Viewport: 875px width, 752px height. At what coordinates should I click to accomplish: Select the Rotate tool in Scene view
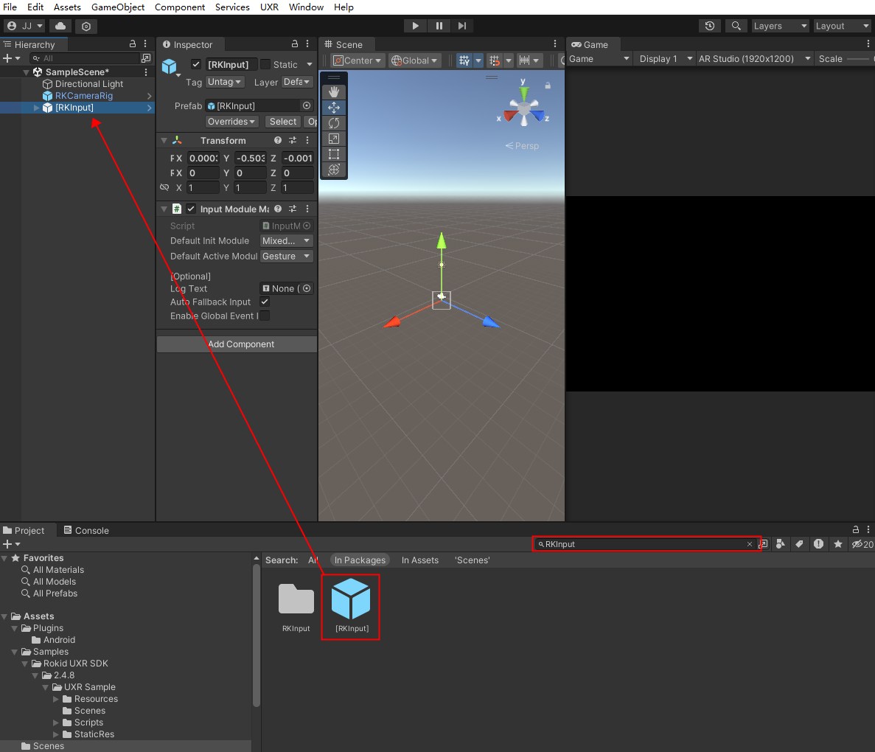tap(333, 122)
